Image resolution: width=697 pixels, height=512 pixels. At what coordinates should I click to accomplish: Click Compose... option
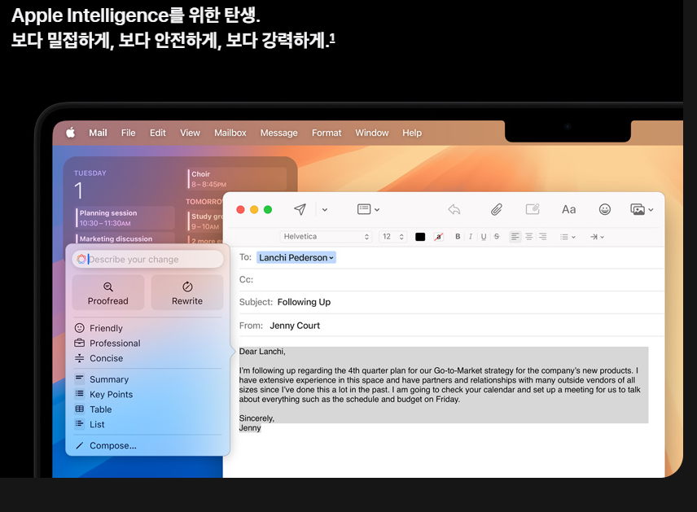[x=106, y=445]
